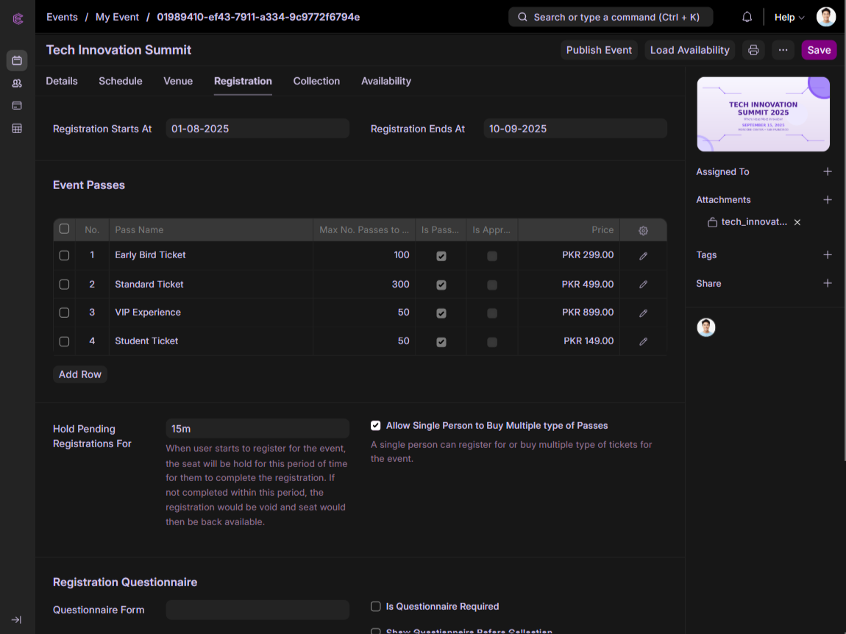Remove the tech_innovat attachment
This screenshot has height=634, width=846.
coord(797,222)
